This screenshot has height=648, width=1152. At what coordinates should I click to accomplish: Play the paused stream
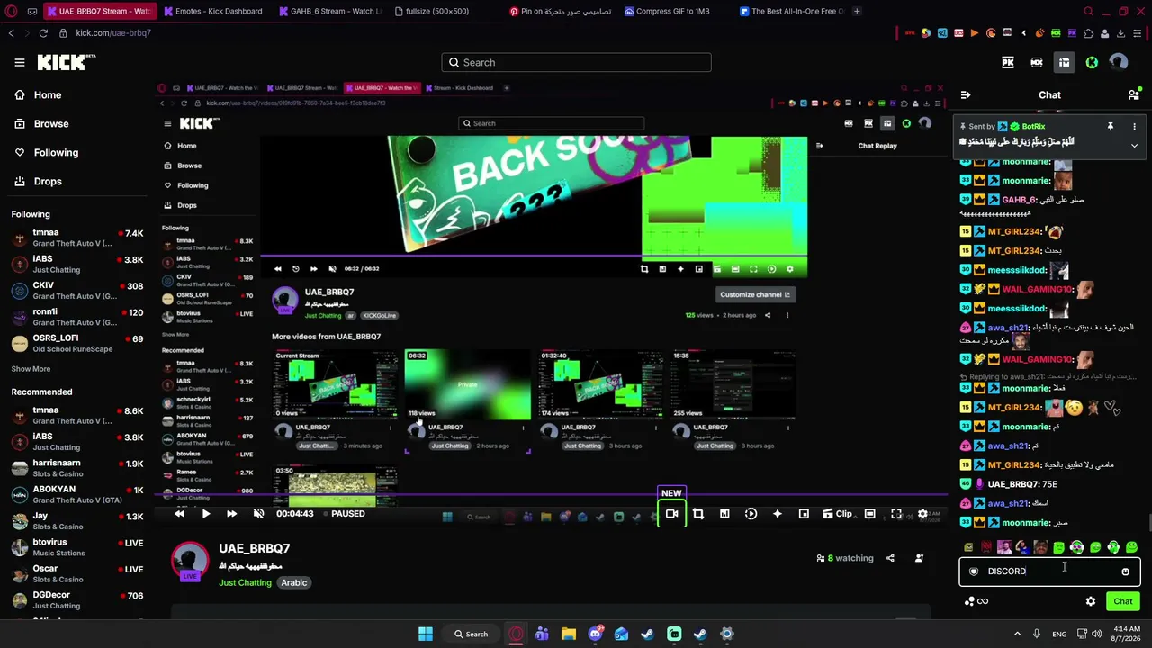(x=205, y=514)
